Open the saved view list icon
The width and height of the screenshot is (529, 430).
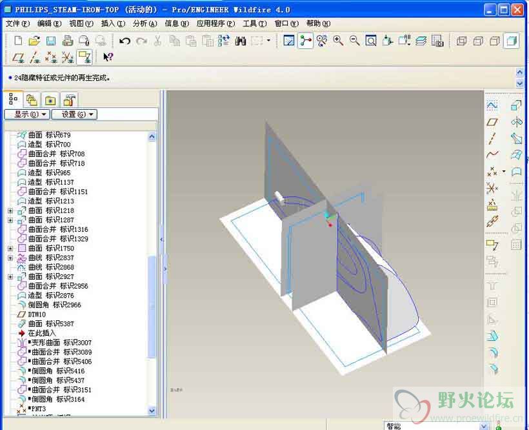(404, 41)
